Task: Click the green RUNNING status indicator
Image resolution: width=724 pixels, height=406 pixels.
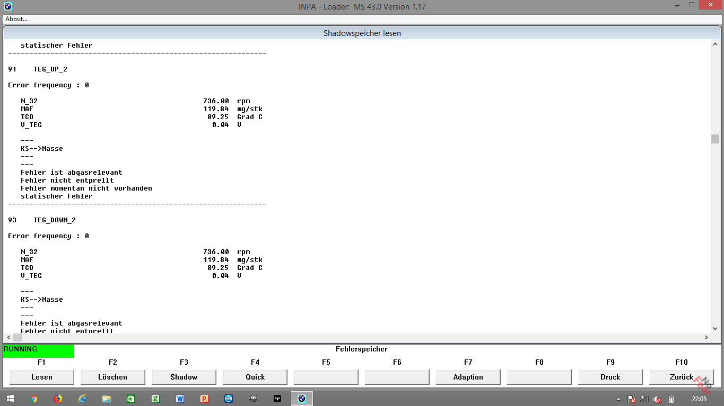Action: [x=39, y=351]
